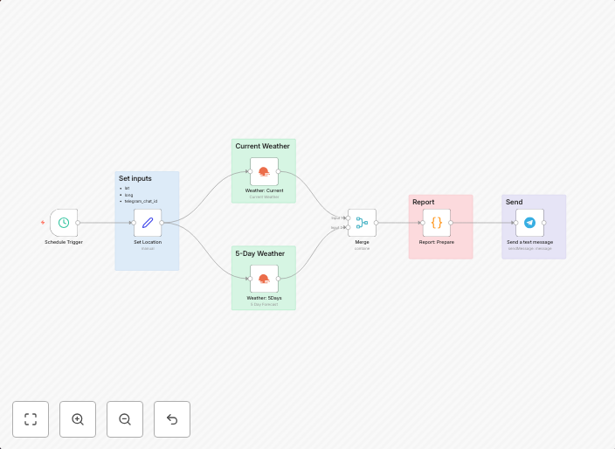Screen dimensions: 615x449
Task: Click the 5-Day Weather sticky note title
Action: pos(259,253)
